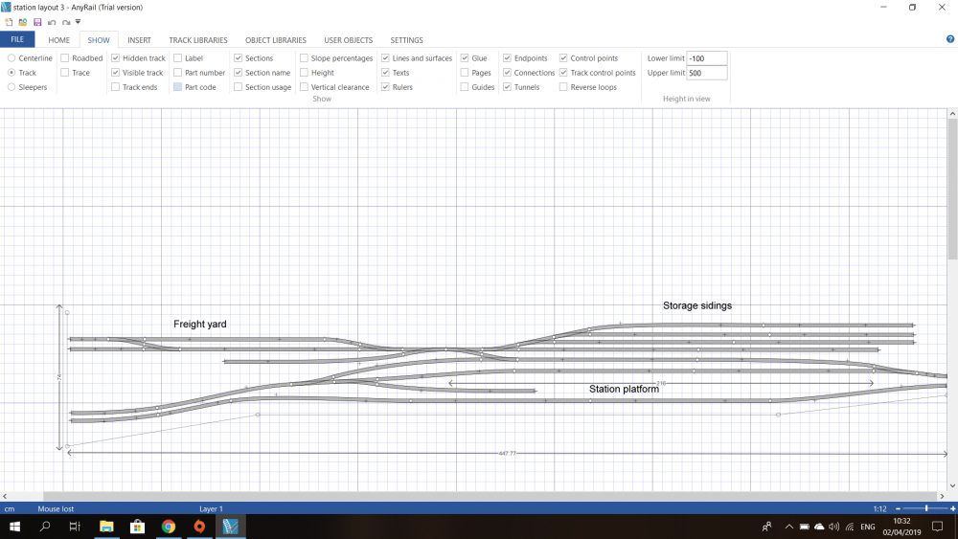The image size is (958, 539).
Task: Click the zoom slider handle in status bar
Action: tap(926, 508)
